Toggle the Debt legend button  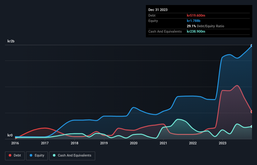[15, 156]
